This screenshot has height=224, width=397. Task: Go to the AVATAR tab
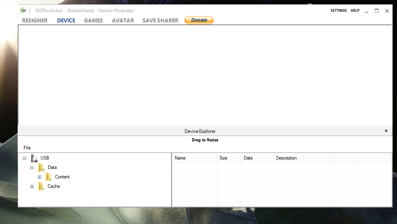coord(123,20)
